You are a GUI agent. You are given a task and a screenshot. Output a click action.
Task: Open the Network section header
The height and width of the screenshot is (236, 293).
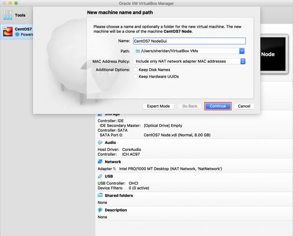click(x=113, y=161)
